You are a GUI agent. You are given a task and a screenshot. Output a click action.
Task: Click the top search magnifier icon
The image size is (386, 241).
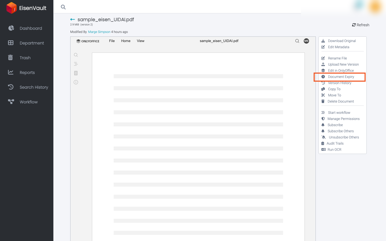pos(63,7)
